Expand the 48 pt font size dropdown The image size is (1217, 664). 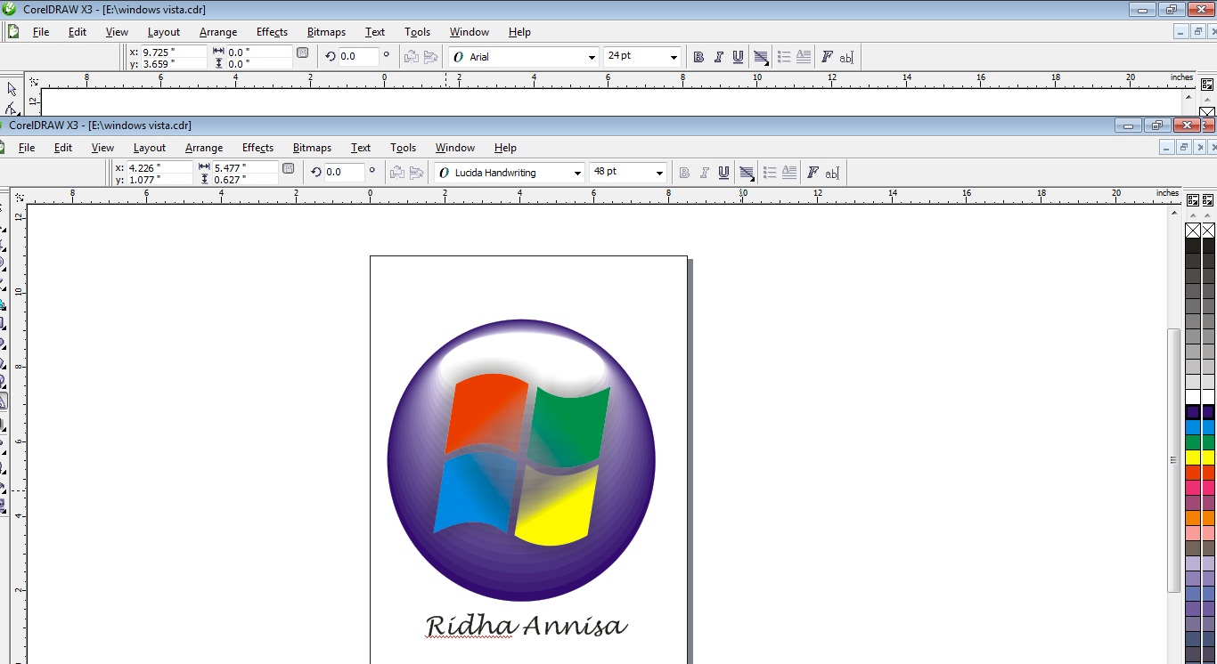pos(658,172)
